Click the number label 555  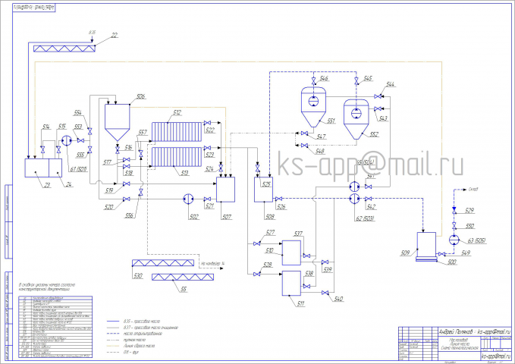80,155
